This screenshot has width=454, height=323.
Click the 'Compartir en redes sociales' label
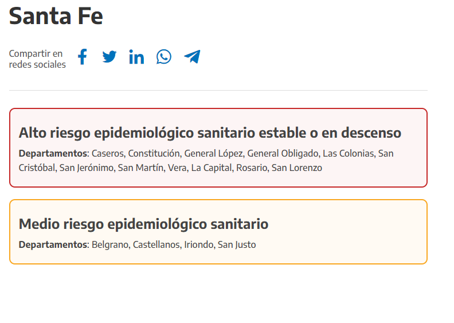[37, 59]
